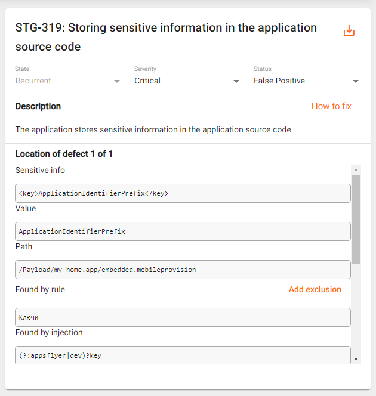Click the Found by injection regex field
This screenshot has height=396, width=376.
click(x=183, y=355)
